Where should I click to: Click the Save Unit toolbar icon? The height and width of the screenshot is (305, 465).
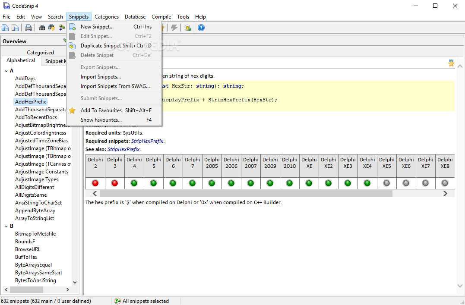15,28
